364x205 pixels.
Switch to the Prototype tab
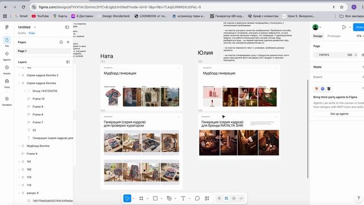click(x=334, y=36)
